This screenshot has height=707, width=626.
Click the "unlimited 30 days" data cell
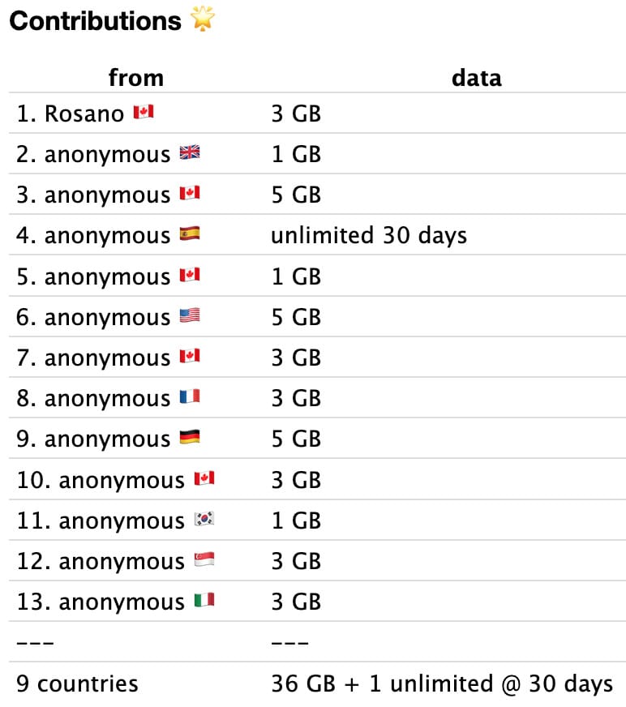(369, 235)
